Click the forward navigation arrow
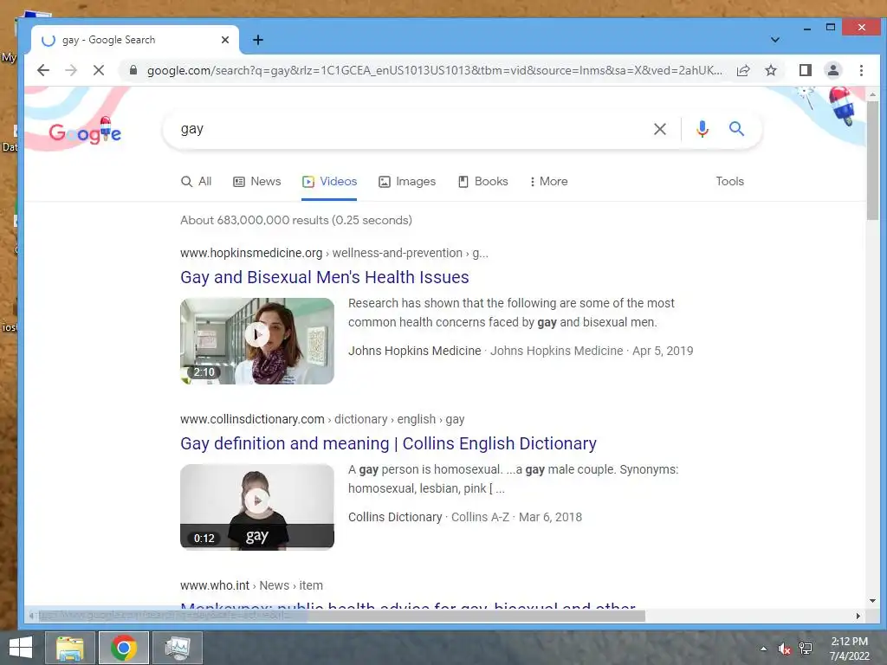Viewport: 887px width, 665px height. coord(71,70)
